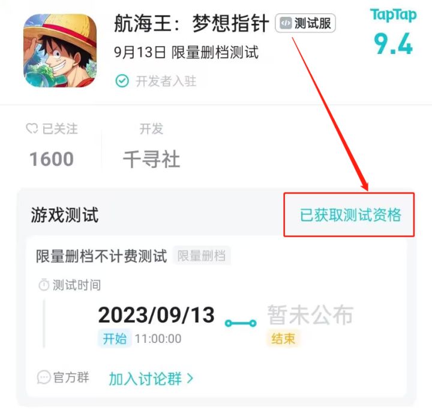Tap the 官方群 chat bubble icon

pos(44,377)
